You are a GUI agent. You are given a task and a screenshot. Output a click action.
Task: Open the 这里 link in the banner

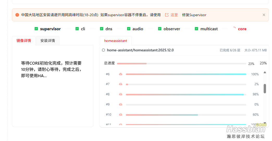174,15
